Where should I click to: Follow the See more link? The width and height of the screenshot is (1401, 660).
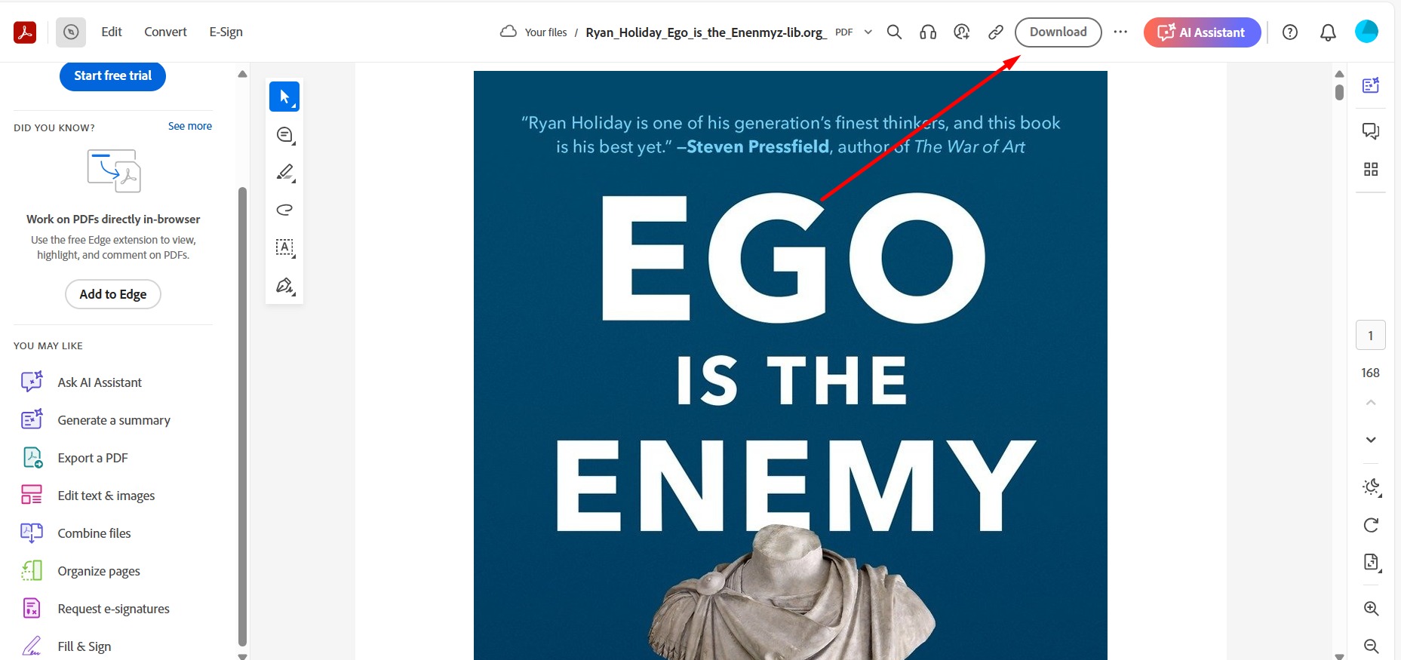[190, 126]
